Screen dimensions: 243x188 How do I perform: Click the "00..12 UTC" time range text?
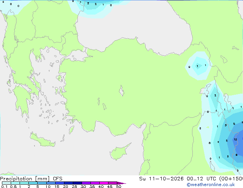(202, 178)
